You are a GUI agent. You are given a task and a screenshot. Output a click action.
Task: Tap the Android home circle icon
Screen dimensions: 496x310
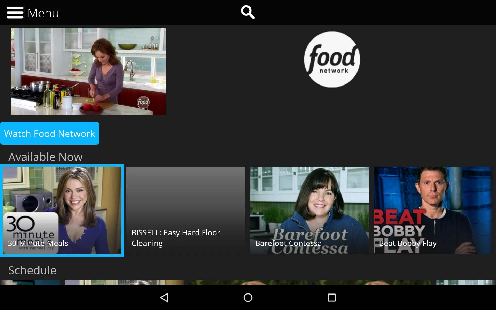[247, 298]
